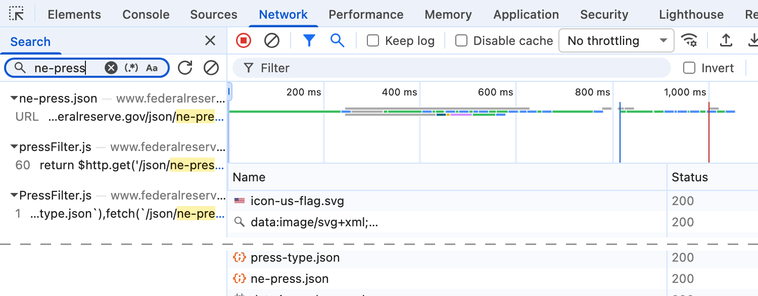This screenshot has width=758, height=296.
Task: Open the Application tab
Action: click(526, 15)
